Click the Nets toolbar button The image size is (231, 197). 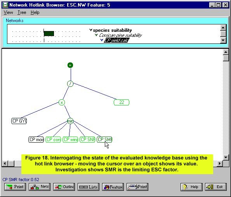40,187
